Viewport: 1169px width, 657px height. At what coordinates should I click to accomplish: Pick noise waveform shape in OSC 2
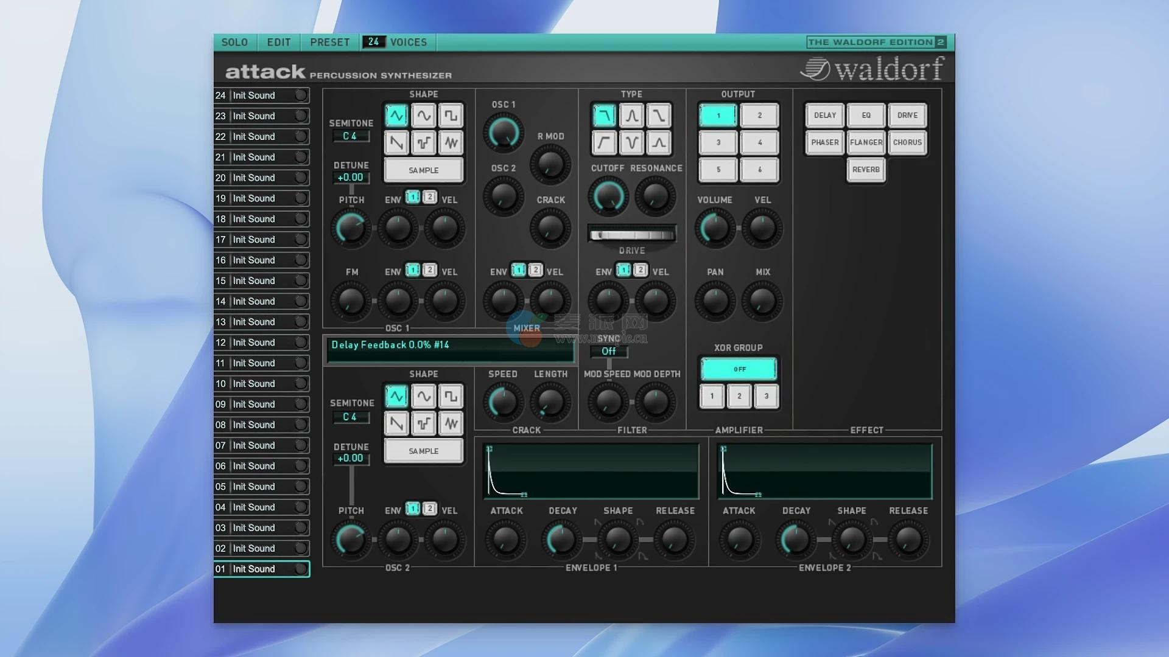pyautogui.click(x=451, y=423)
